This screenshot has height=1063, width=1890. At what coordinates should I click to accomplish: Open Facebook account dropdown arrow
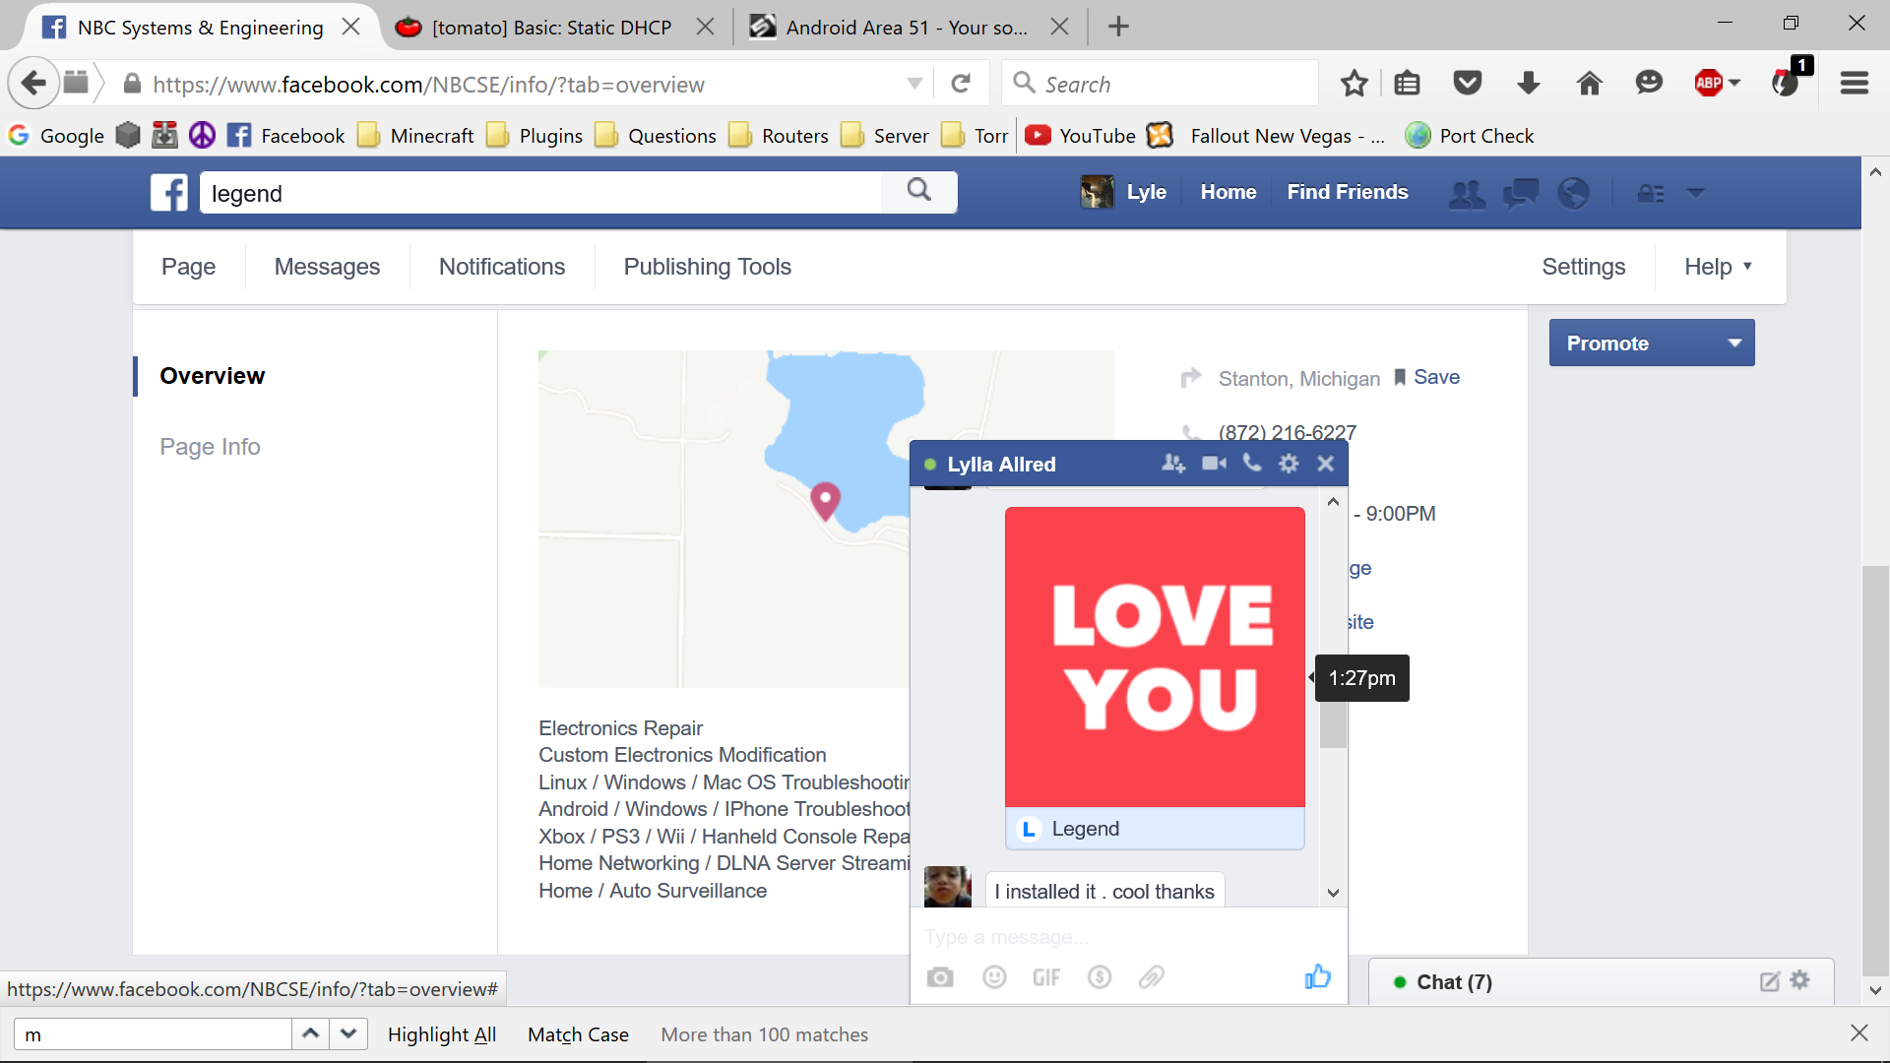coord(1695,193)
